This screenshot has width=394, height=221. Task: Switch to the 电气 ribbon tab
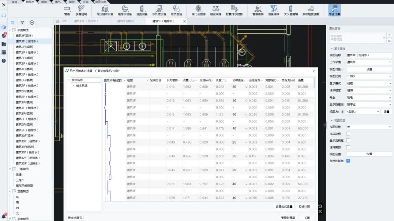coord(58,2)
